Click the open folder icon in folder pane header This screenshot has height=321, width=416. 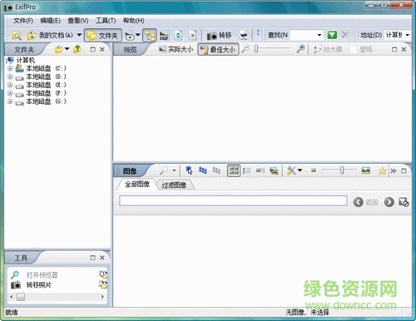point(59,49)
